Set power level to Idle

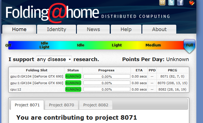tap(81, 45)
